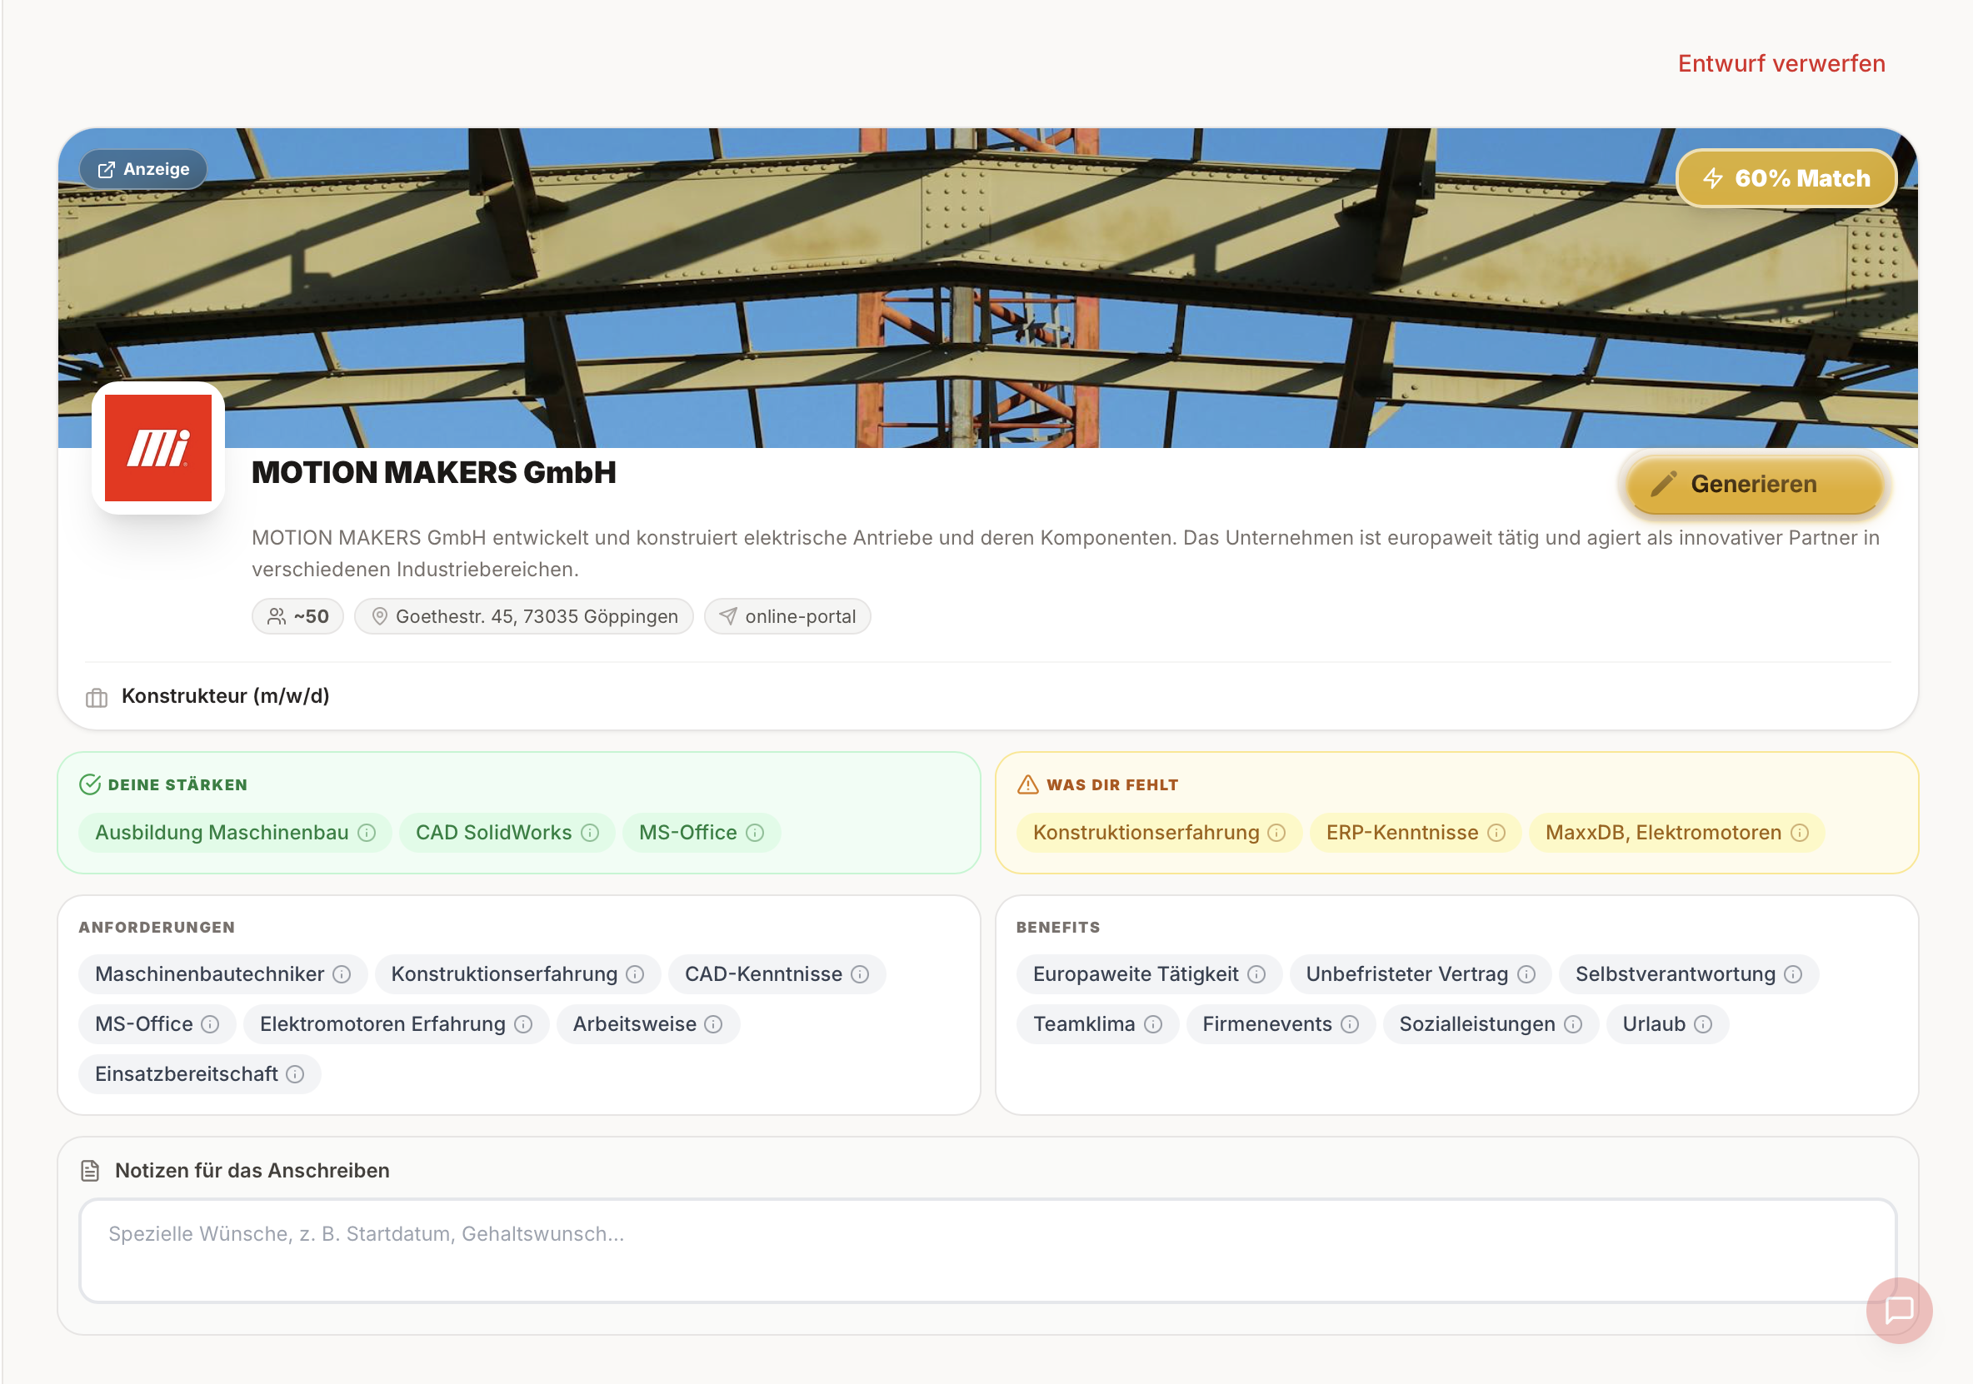Show info for Konstruktionserfahrung requirement

[x=635, y=973]
